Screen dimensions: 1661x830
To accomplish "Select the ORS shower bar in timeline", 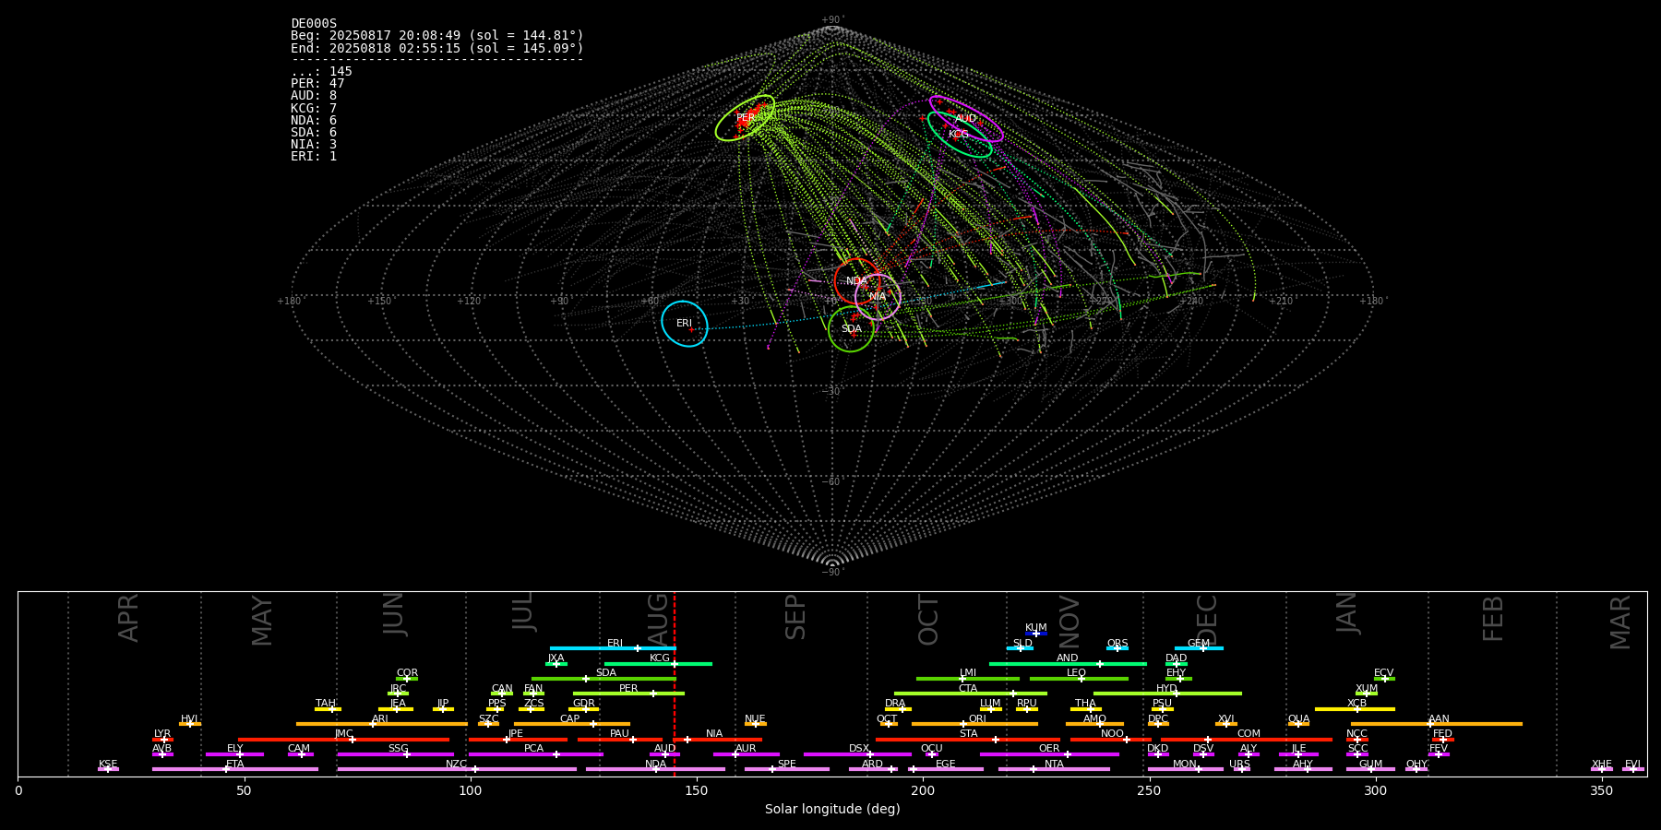I will pos(1117,648).
